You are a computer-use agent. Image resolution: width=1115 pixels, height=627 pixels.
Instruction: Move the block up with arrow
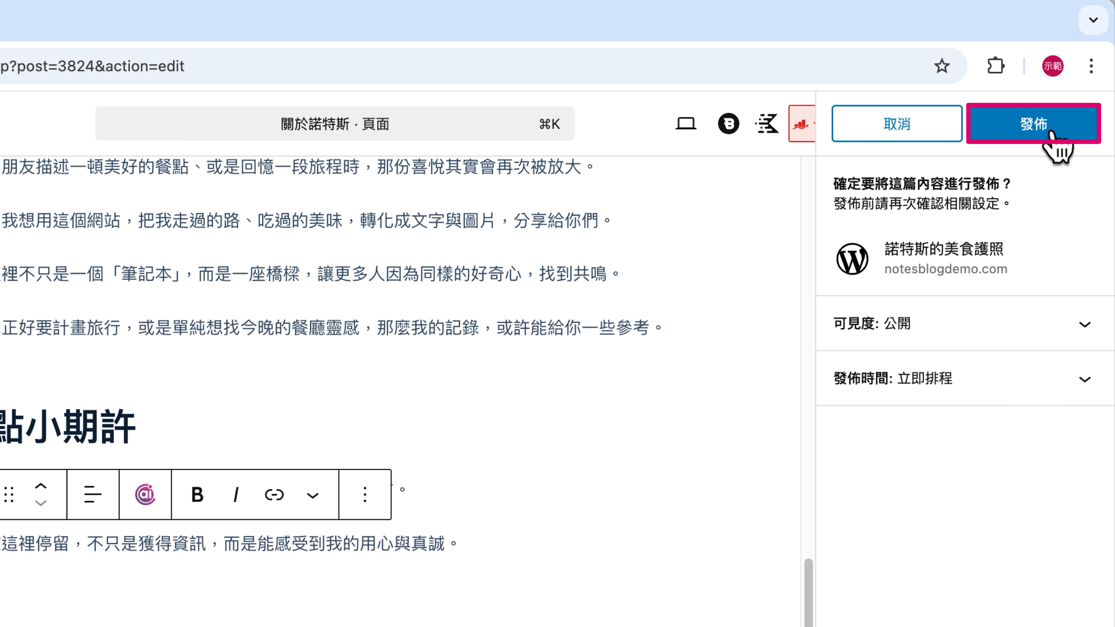41,486
